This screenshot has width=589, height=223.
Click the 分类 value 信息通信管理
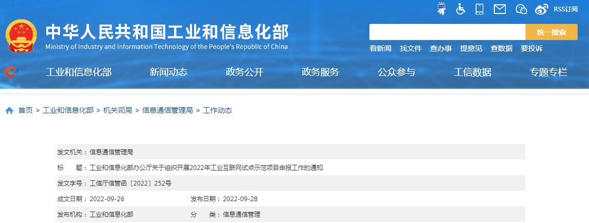[x=241, y=215]
